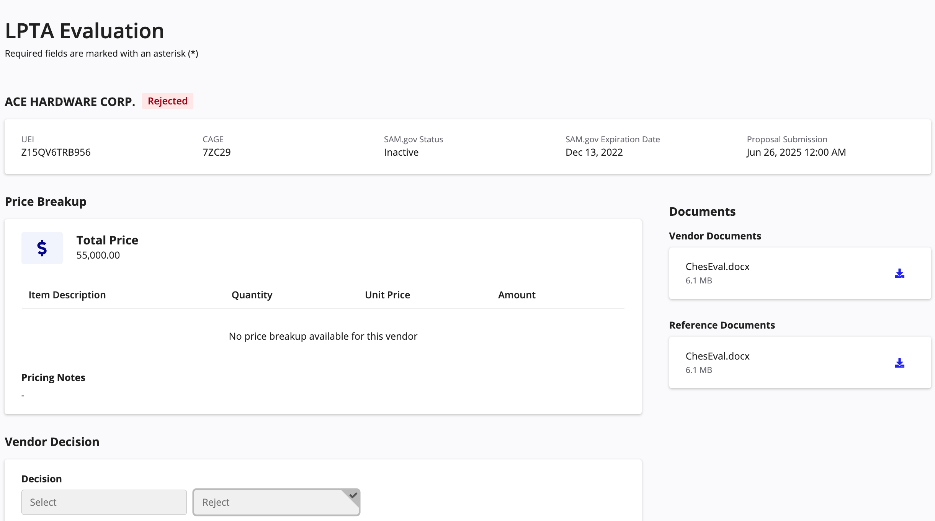
Task: Click the Vendor Documents heading
Action: pyautogui.click(x=715, y=236)
